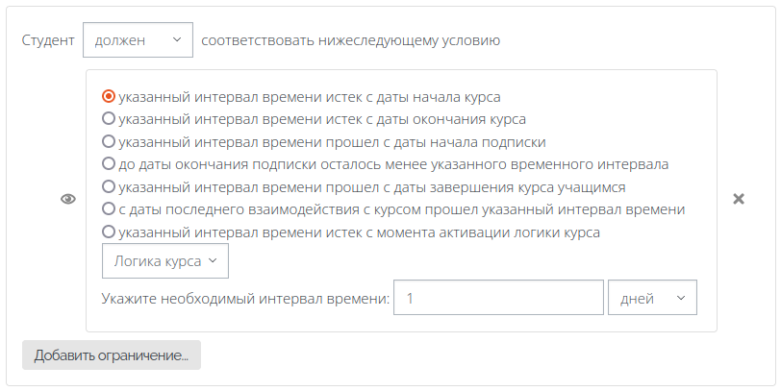Select radio 'с даты завершения курса учащимся'
The height and width of the screenshot is (391, 781).
click(x=109, y=186)
